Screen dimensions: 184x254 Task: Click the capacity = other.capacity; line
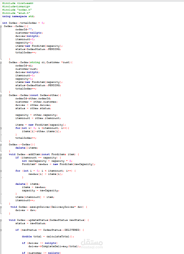[36, 115]
